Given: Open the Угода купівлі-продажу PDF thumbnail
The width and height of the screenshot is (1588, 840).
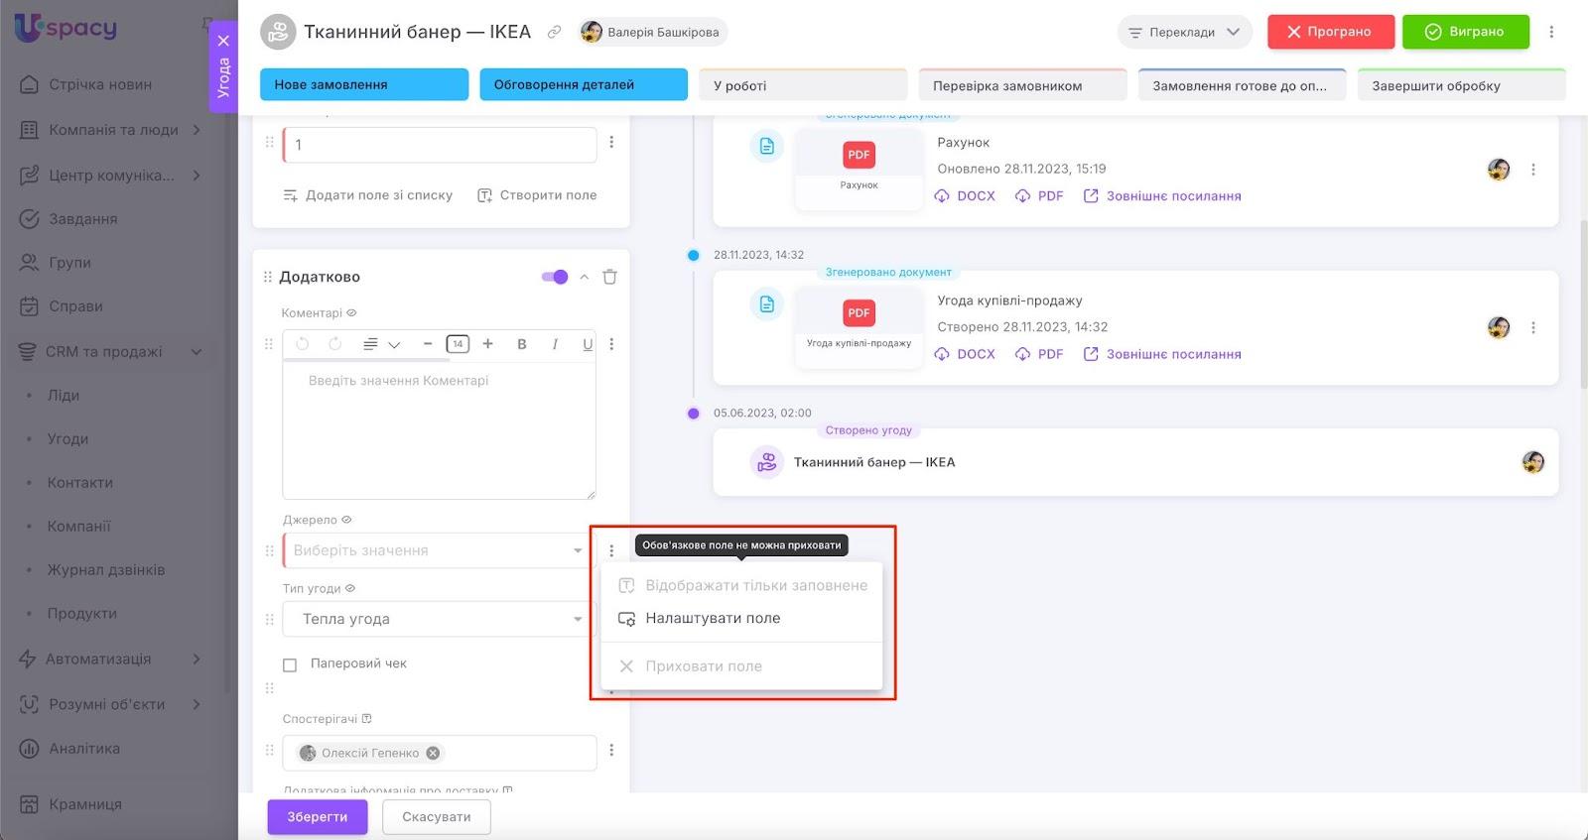Looking at the screenshot, I should pos(859,326).
